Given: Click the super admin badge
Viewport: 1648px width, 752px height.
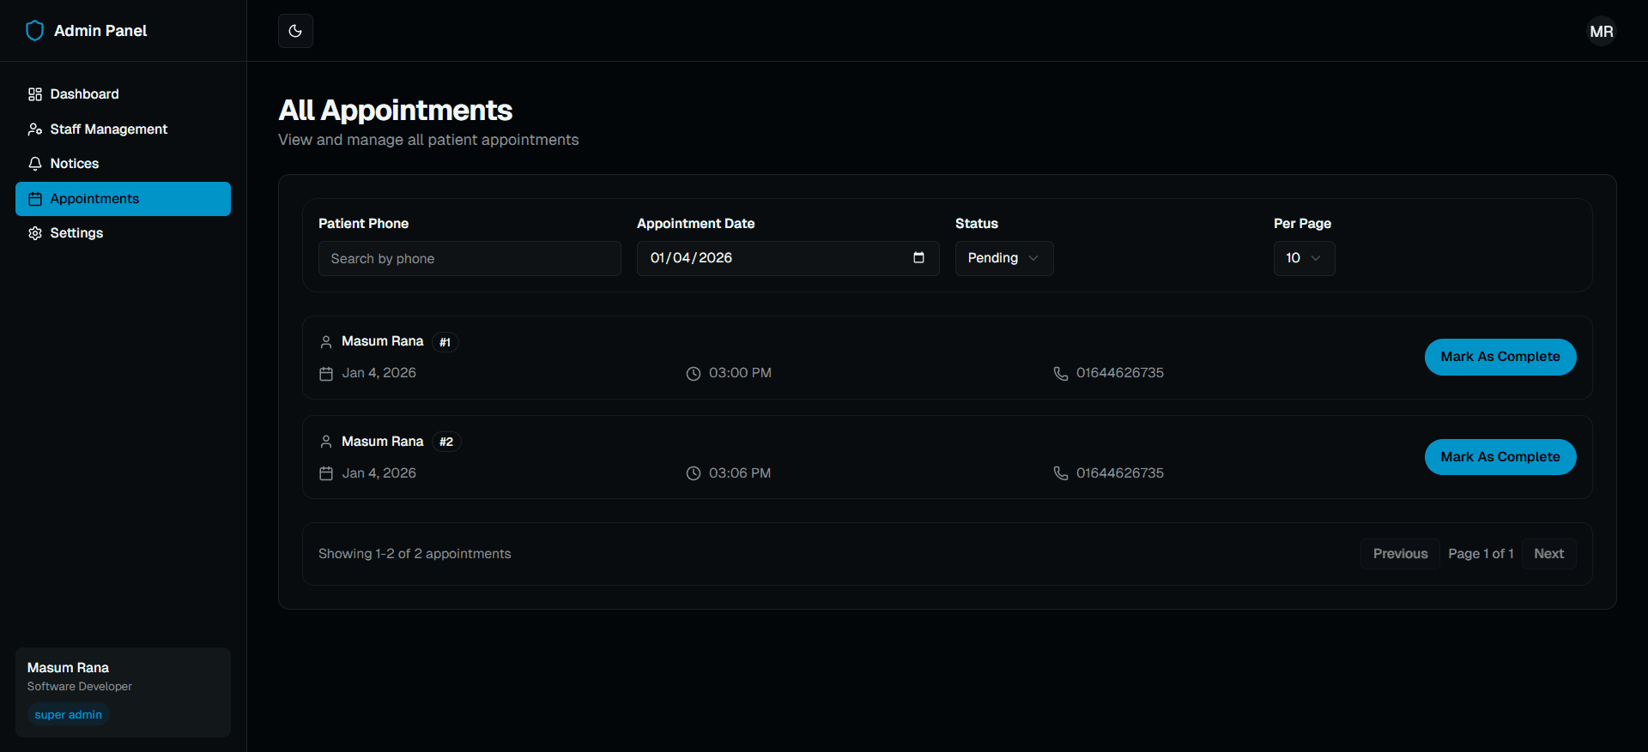Looking at the screenshot, I should pos(69,715).
